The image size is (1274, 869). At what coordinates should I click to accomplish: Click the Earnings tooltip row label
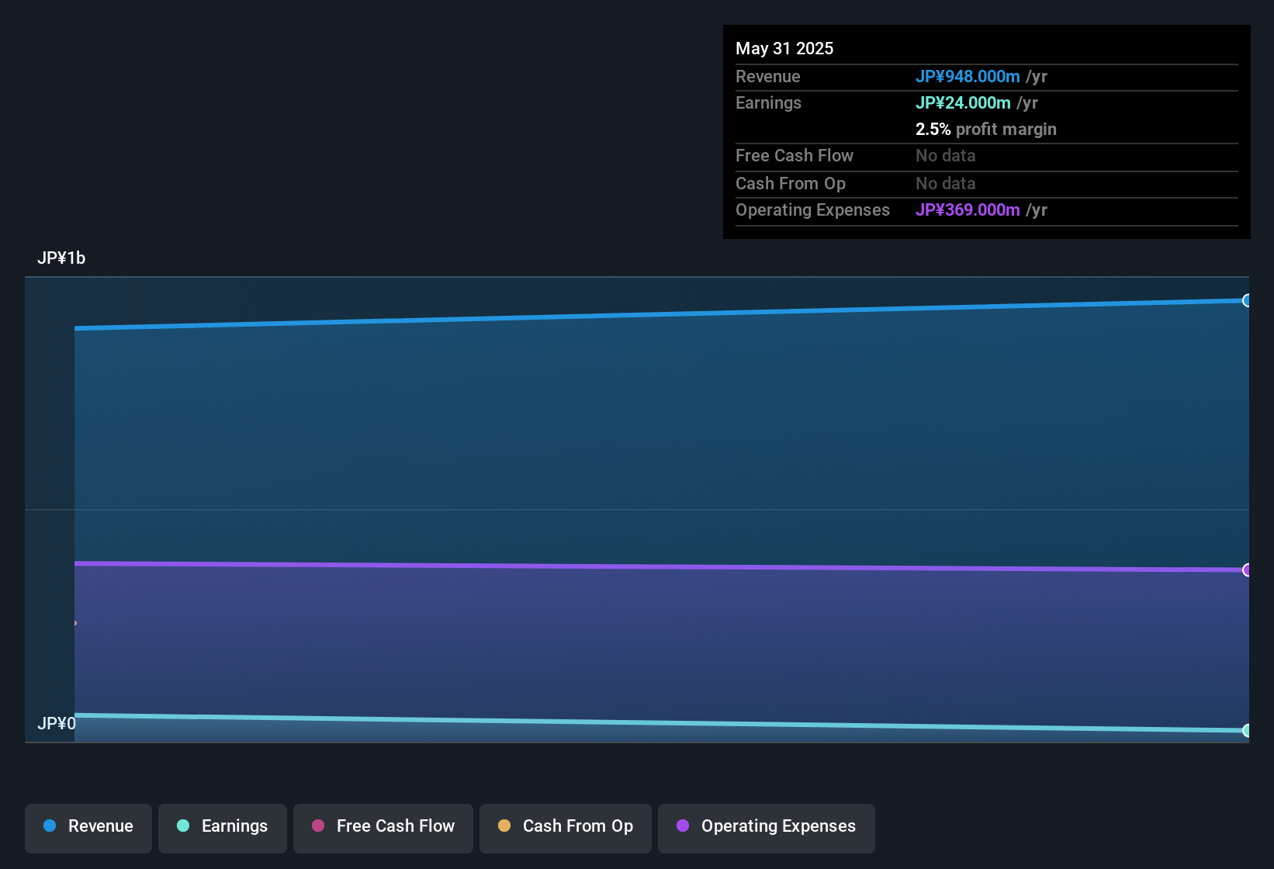tap(768, 102)
